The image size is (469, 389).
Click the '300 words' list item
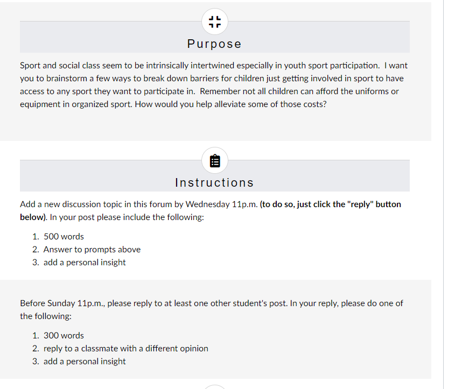coord(64,336)
